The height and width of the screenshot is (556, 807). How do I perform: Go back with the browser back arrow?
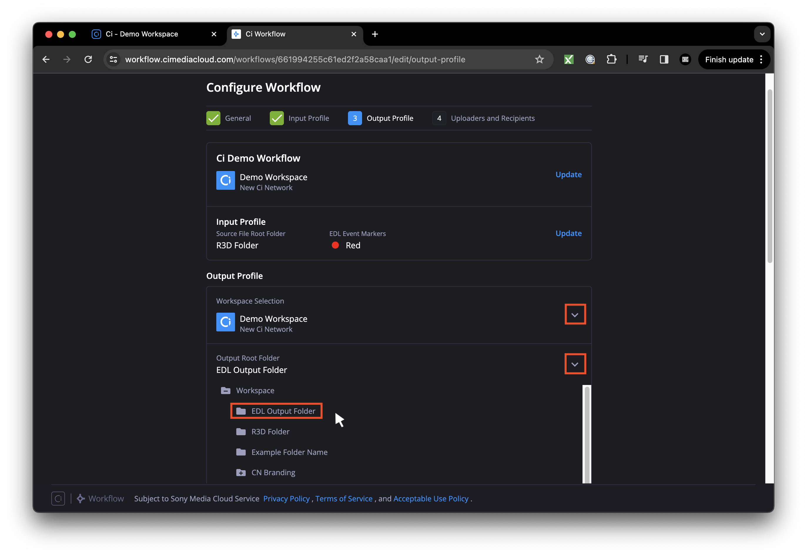tap(46, 60)
